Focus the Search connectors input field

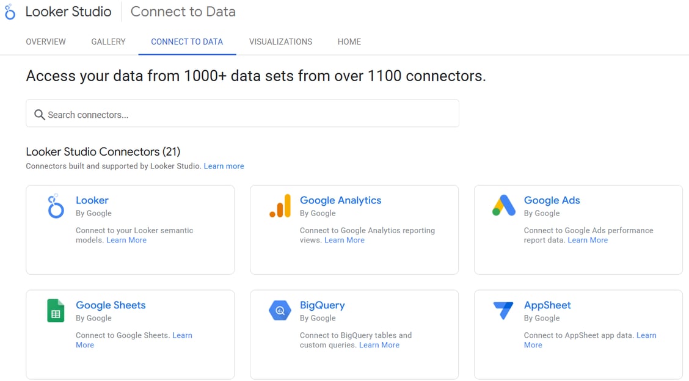[x=244, y=115]
